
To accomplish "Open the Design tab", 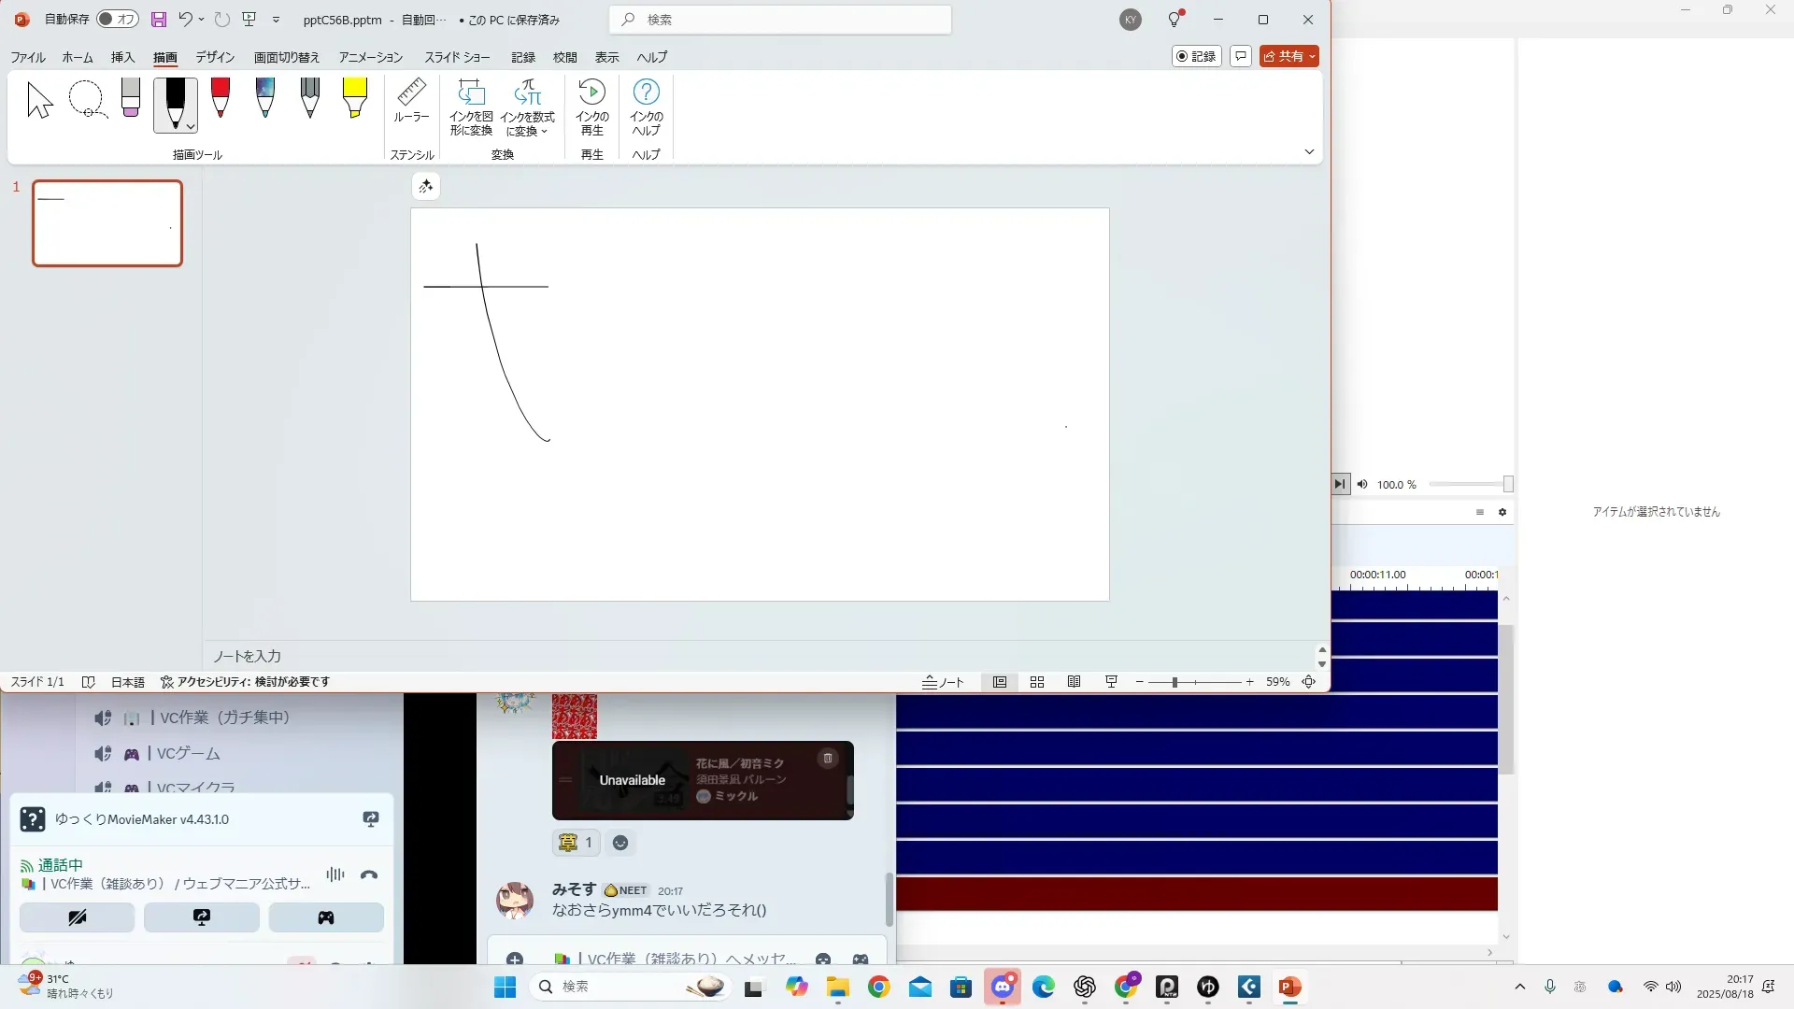I will (x=214, y=57).
